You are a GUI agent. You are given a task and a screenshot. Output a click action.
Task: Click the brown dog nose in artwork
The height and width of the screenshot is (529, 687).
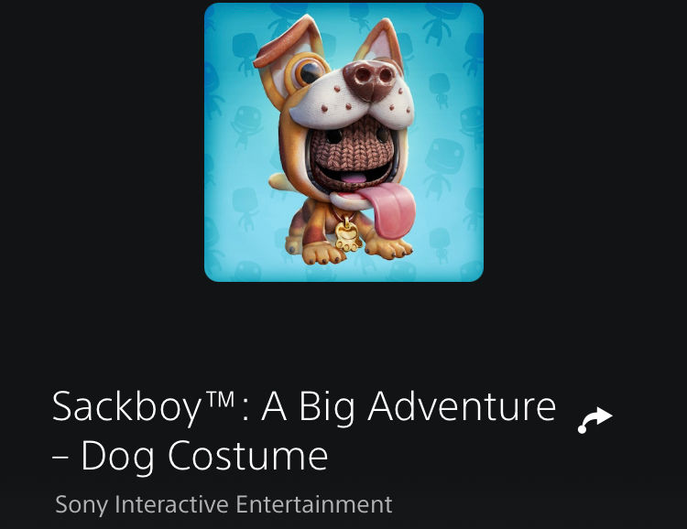click(370, 79)
